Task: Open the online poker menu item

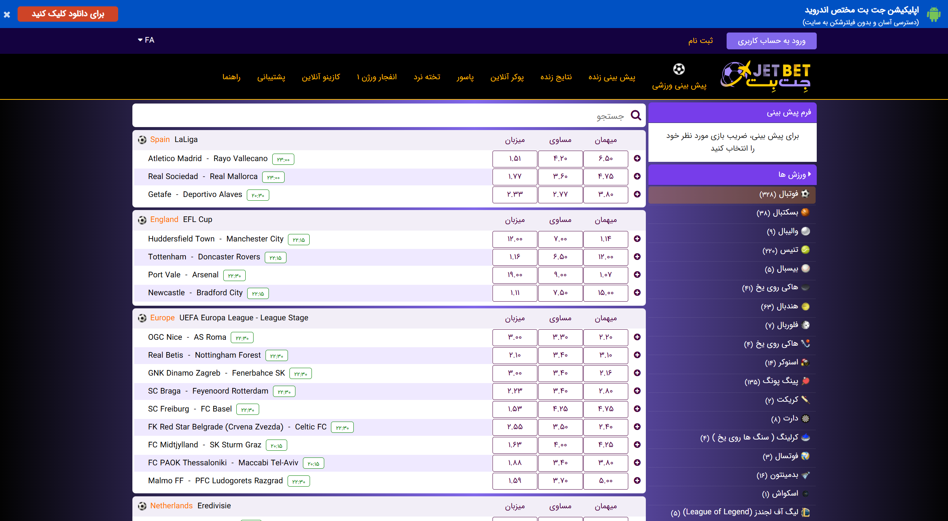Action: tap(507, 77)
